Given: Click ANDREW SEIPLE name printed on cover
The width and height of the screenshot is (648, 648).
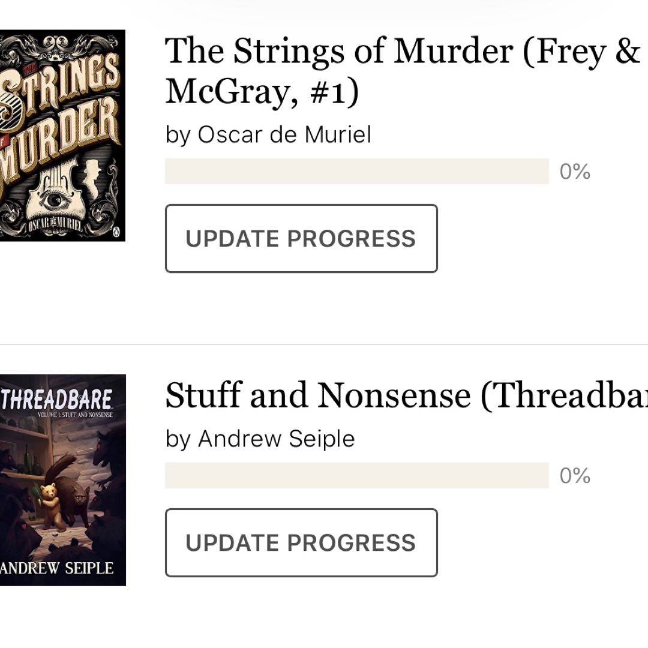Looking at the screenshot, I should pyautogui.click(x=57, y=568).
